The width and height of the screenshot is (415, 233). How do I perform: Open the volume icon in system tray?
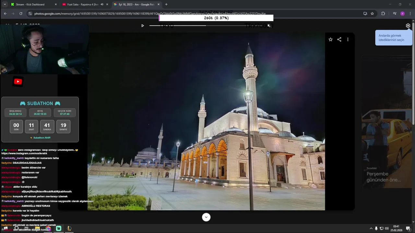[386, 228]
